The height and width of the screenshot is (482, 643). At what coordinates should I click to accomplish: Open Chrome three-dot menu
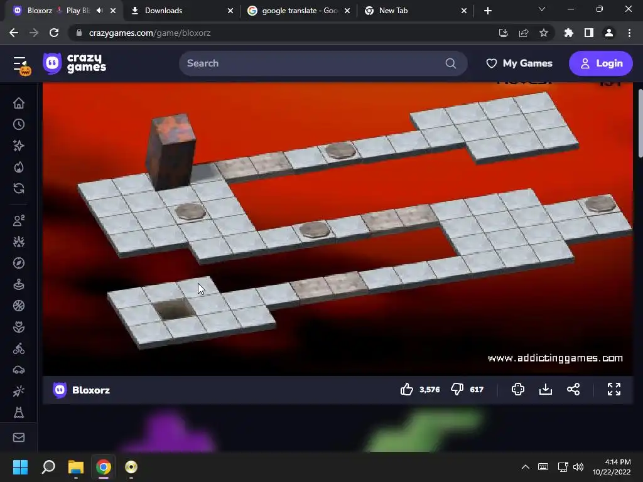629,33
